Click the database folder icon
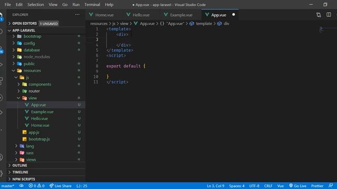Viewport: 337px width, 189px height. tap(19, 50)
